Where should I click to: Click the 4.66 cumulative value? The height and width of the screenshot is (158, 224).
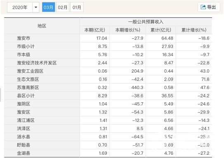(x=169, y=129)
